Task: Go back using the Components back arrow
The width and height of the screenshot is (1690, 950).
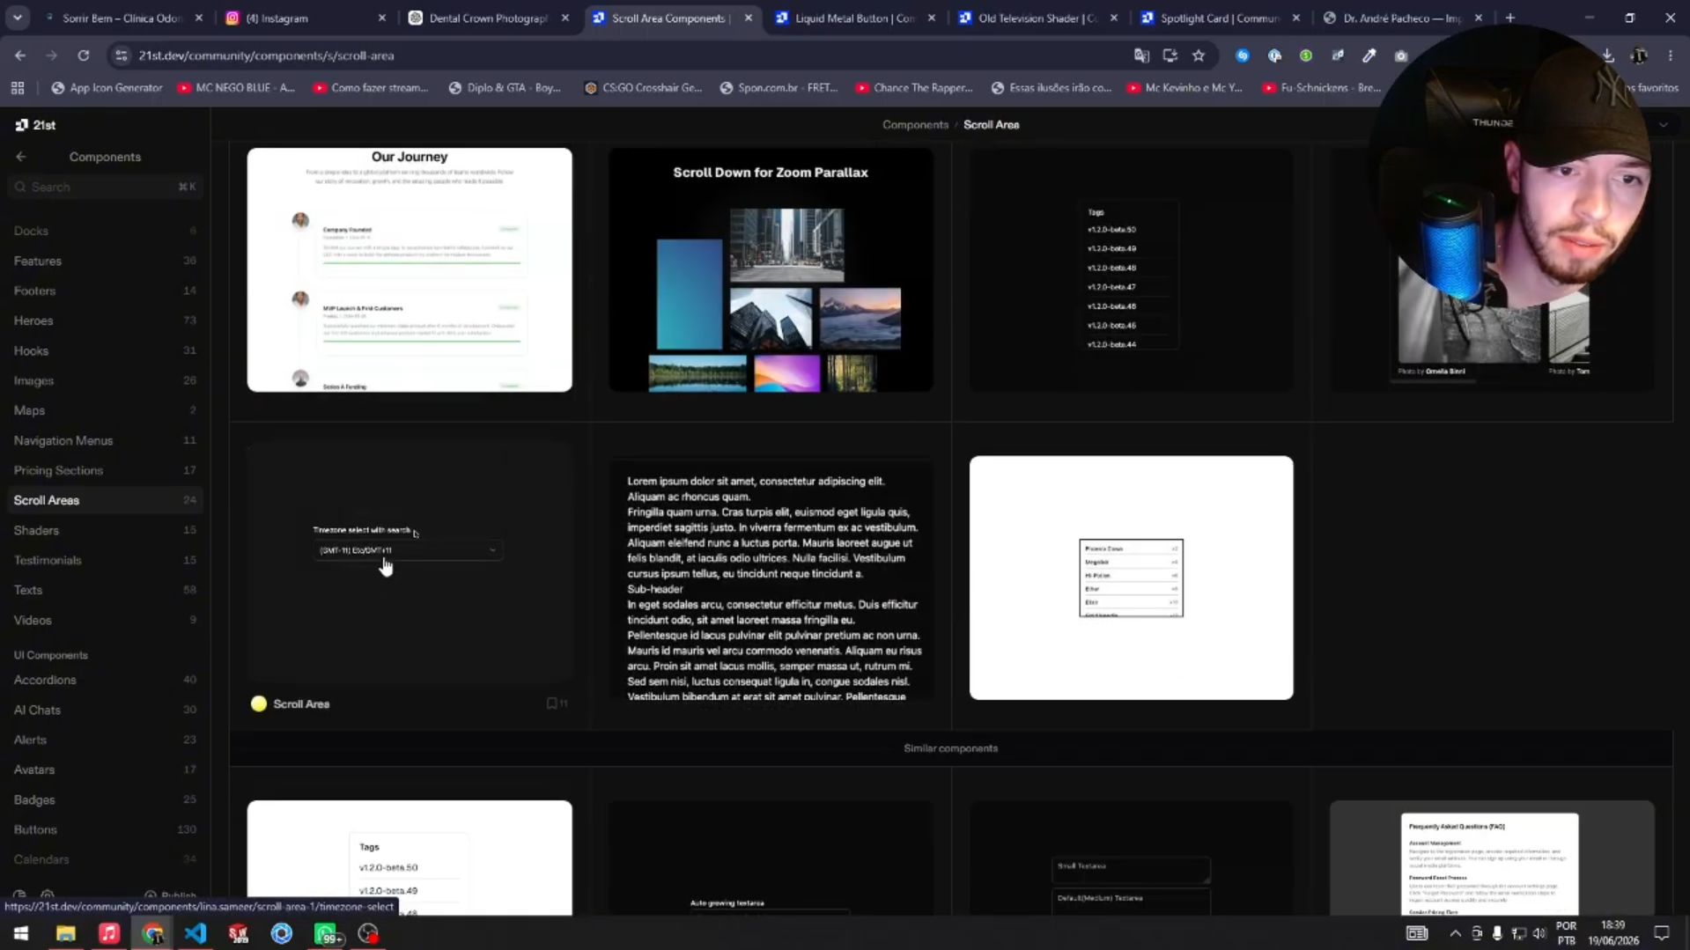Action: tap(20, 157)
